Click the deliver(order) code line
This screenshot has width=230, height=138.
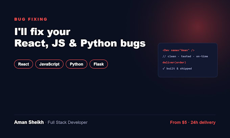coord(174,62)
